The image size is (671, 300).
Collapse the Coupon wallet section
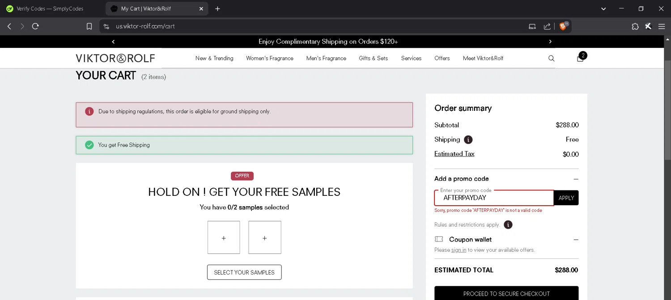tap(576, 240)
